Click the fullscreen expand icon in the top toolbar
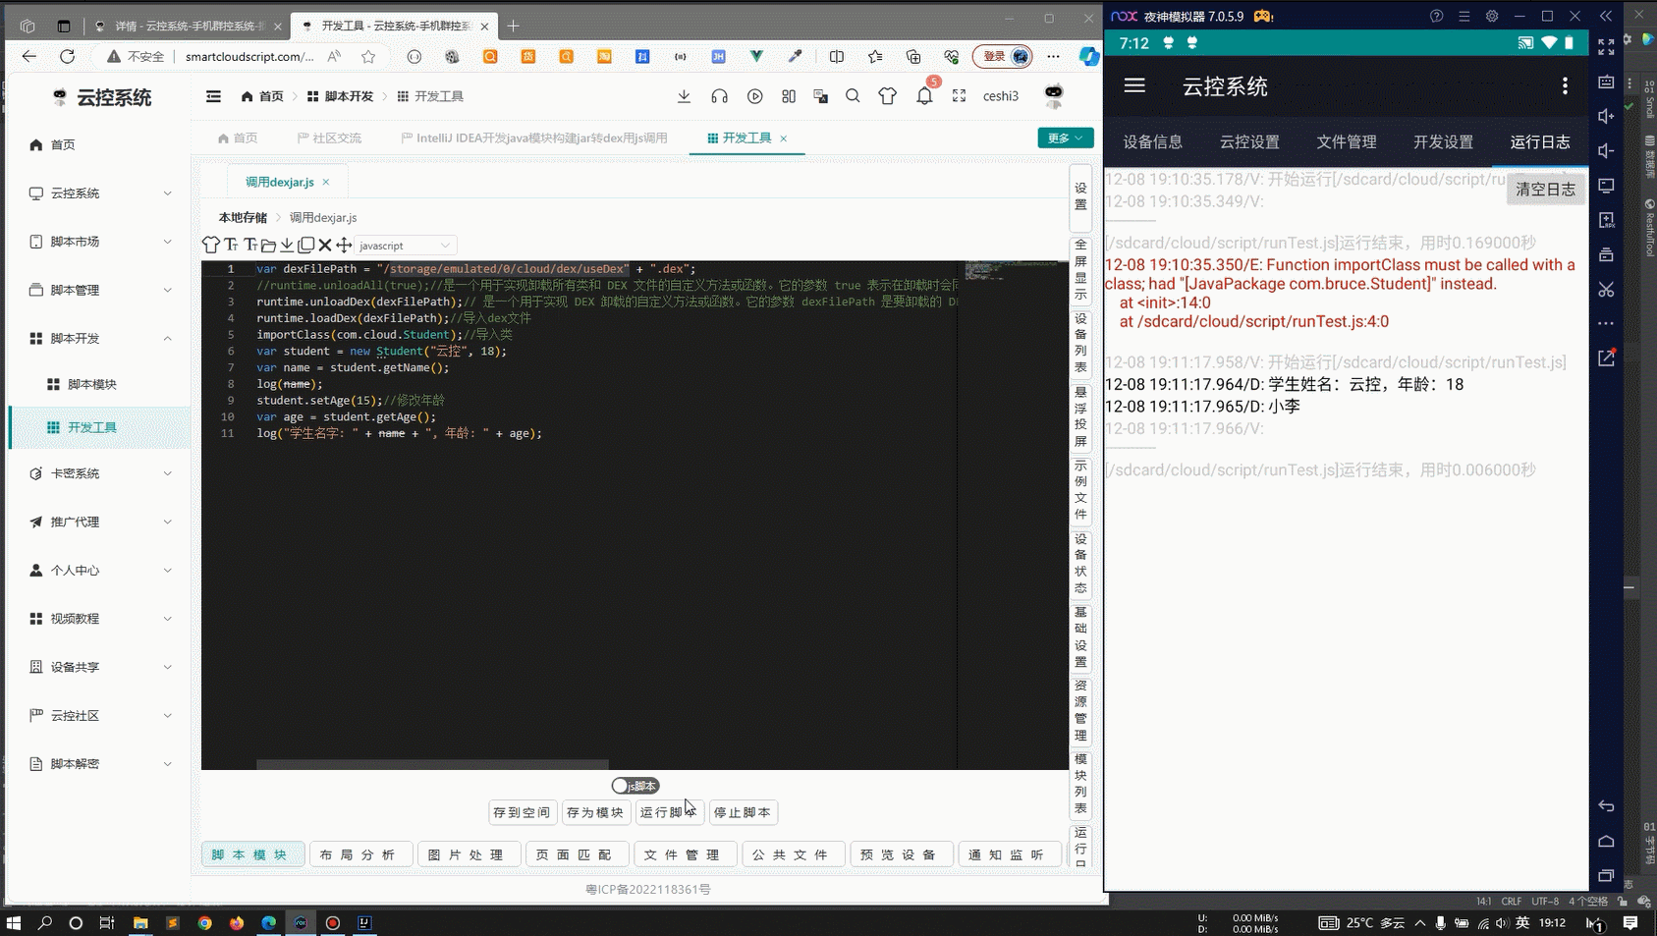The width and height of the screenshot is (1657, 936). pos(959,95)
